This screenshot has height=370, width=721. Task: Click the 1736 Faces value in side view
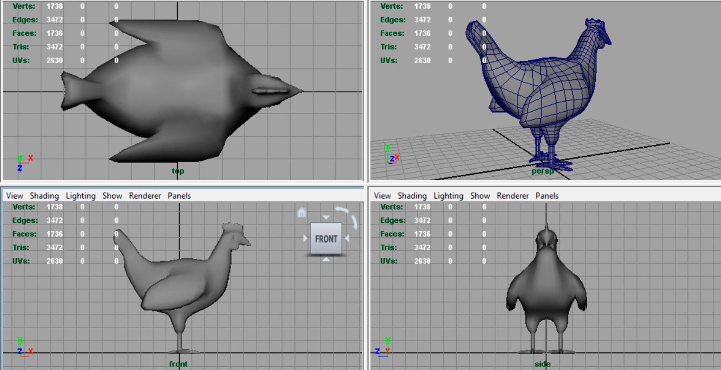(422, 234)
